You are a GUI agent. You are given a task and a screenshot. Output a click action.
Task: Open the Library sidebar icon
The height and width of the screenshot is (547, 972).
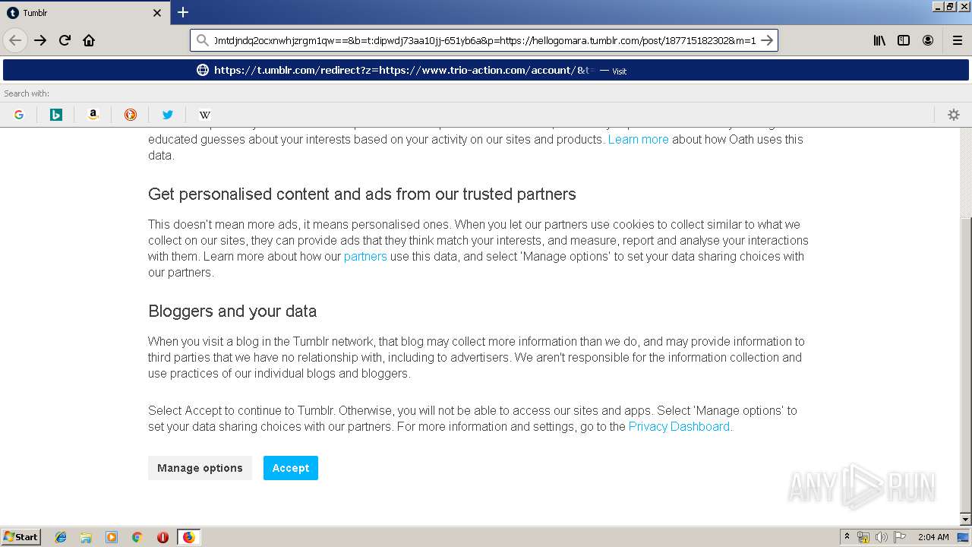click(879, 40)
